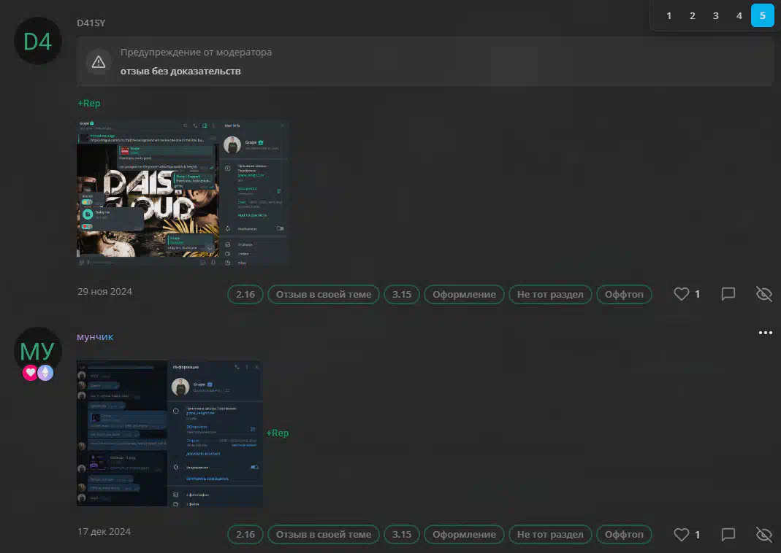Screen dimensions: 781x553
Task: Like мунчик's post with heart icon
Action: tap(681, 535)
